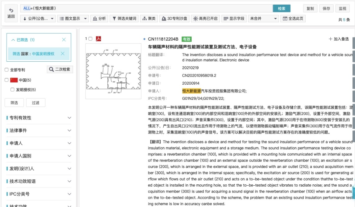Click the 二次检索 magnifier button
This screenshot has height=207, width=355.
click(60, 69)
